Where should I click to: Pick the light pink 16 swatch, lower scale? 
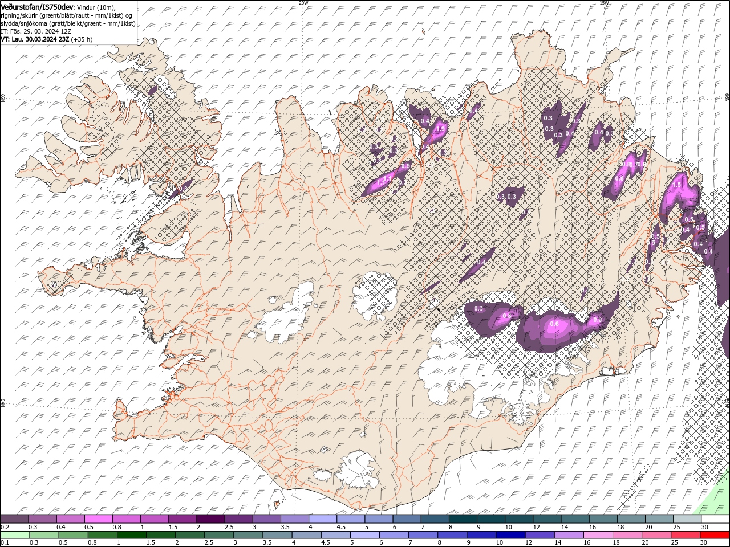click(x=599, y=535)
